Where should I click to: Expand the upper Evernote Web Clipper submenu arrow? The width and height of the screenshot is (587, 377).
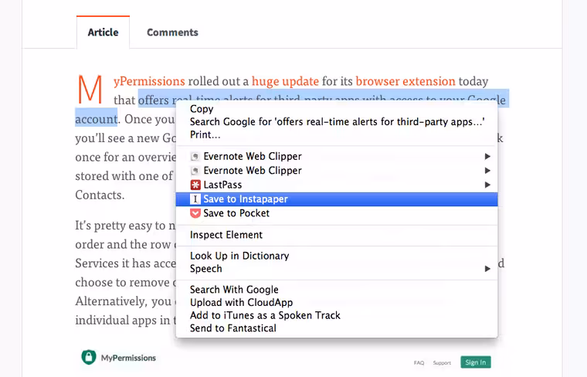point(487,156)
